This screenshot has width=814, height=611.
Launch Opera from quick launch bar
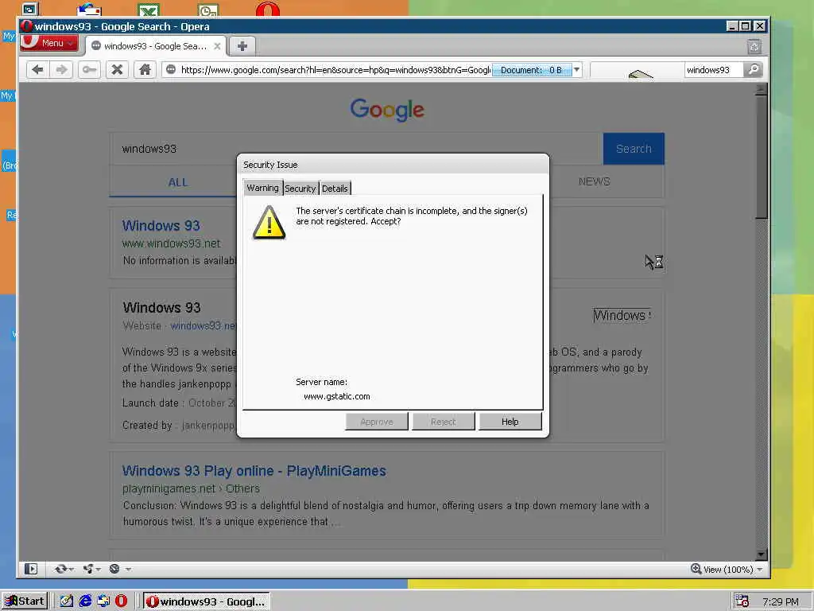(x=121, y=601)
